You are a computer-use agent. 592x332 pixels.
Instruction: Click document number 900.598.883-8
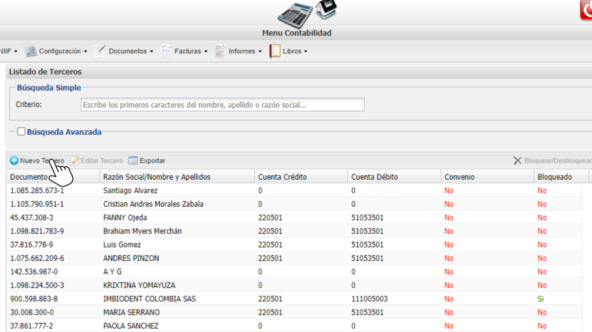pos(34,299)
